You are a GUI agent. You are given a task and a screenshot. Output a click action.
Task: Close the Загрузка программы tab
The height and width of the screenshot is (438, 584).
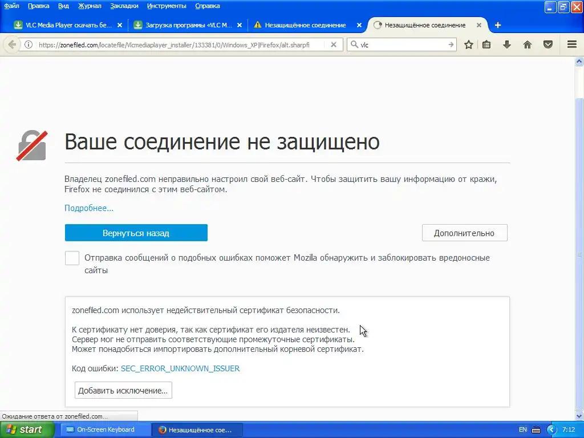point(240,25)
